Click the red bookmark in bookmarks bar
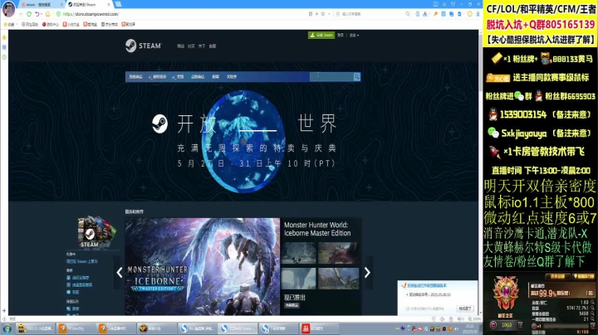598x335 pixels. [x=51, y=24]
